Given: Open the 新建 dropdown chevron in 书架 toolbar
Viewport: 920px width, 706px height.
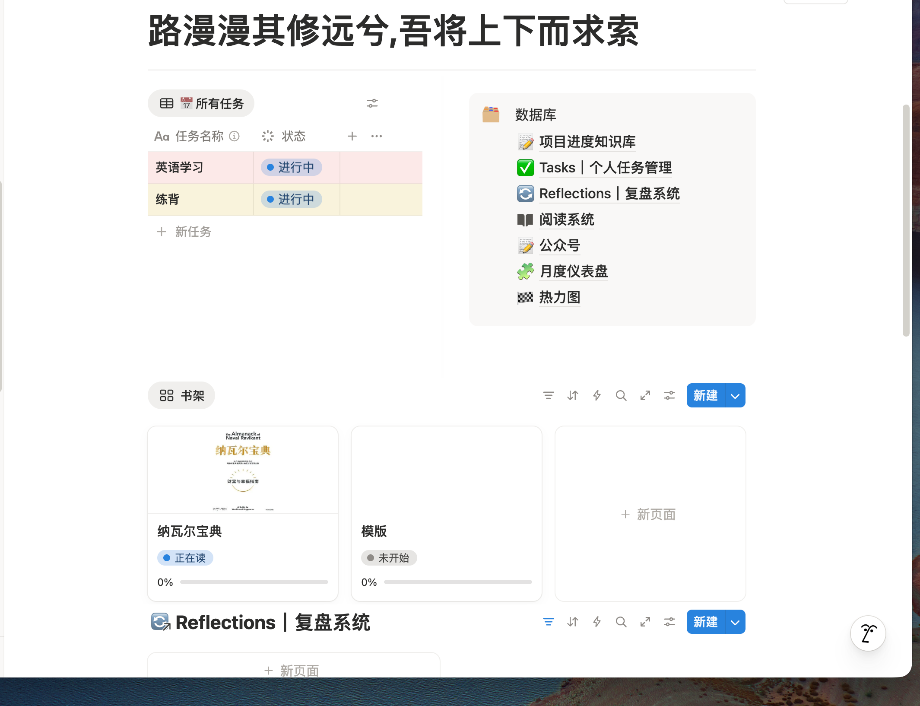Looking at the screenshot, I should [734, 395].
